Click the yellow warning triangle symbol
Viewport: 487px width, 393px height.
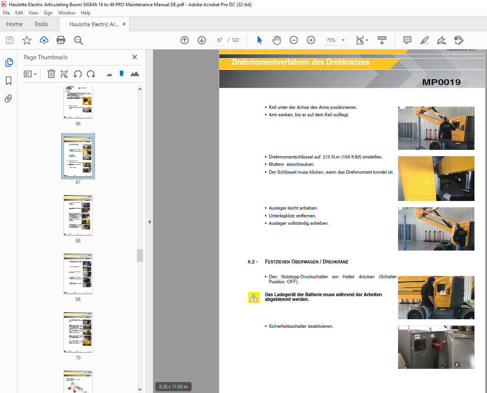254,298
